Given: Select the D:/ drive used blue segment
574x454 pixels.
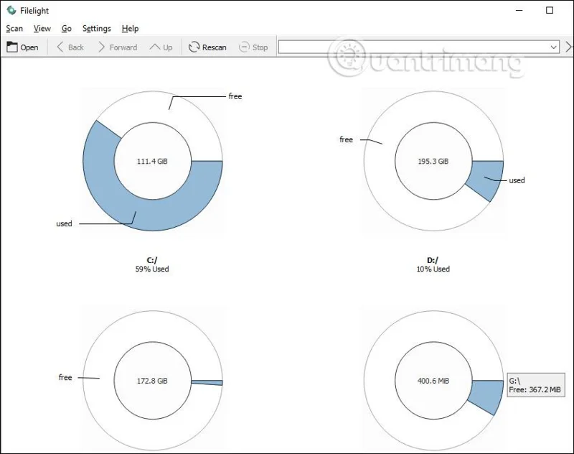Looking at the screenshot, I should 489,177.
